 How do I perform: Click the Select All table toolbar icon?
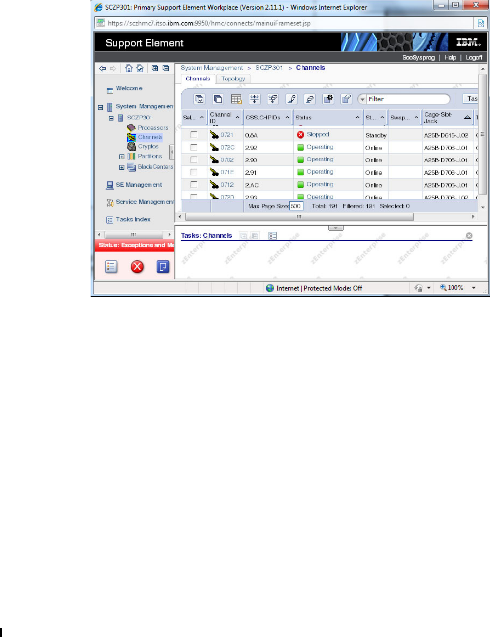199,99
